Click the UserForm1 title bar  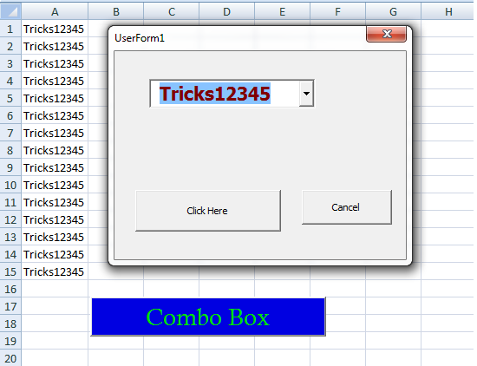click(238, 38)
